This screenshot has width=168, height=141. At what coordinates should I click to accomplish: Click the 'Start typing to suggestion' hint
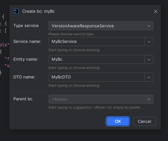coord(94,107)
